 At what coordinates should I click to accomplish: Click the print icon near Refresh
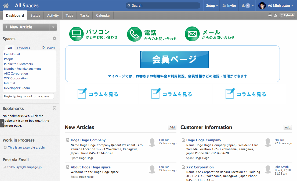270,16
